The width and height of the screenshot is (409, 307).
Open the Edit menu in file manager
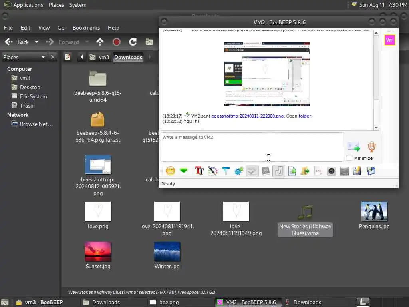click(x=25, y=28)
